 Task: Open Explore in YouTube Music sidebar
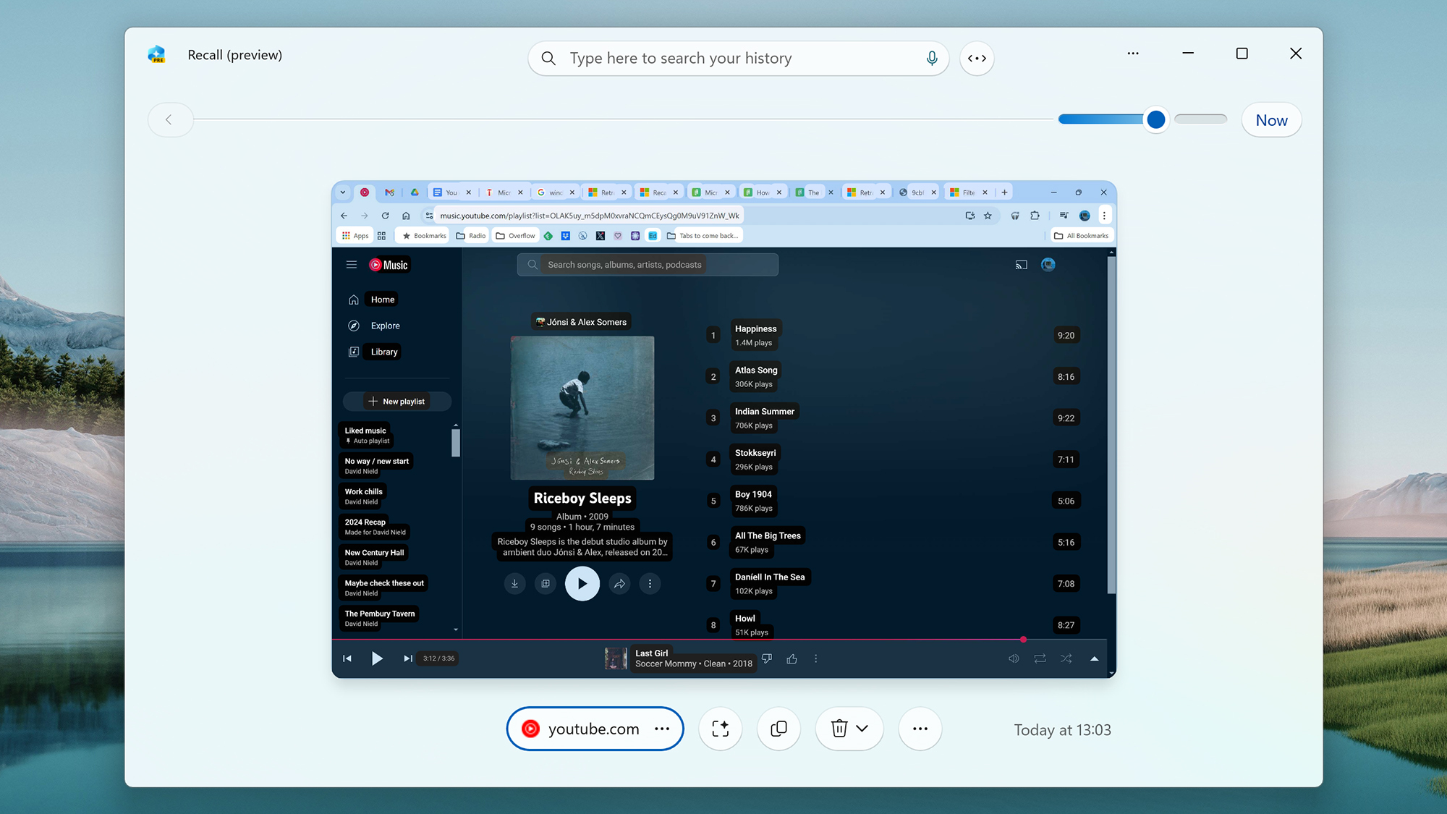tap(374, 326)
